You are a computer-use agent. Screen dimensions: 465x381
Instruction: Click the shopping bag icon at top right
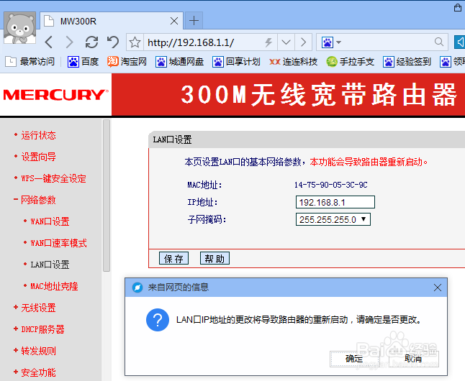coord(458,7)
